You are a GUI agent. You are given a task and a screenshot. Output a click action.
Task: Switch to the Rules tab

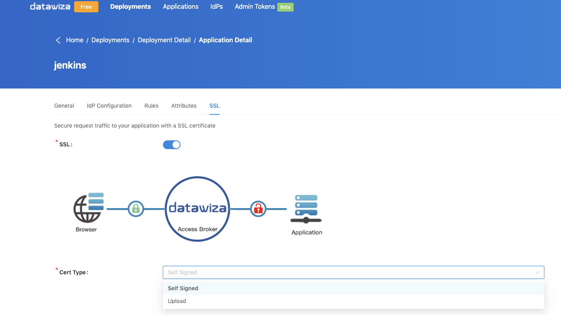pos(151,106)
